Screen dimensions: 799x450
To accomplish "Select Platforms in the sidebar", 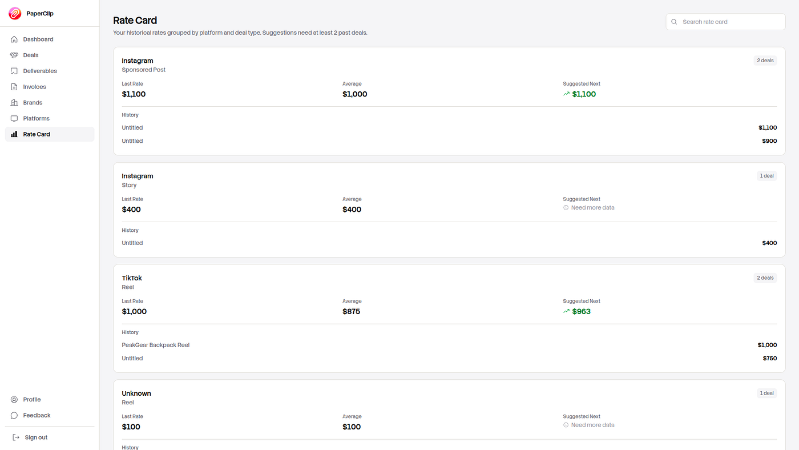I will point(50,118).
